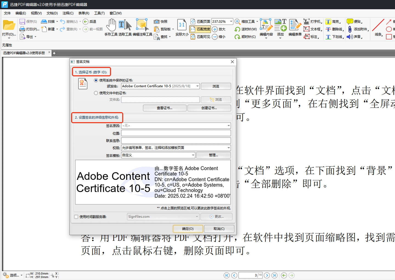Open the 工具(T) menu
The height and width of the screenshot is (280, 395).
pyautogui.click(x=99, y=13)
